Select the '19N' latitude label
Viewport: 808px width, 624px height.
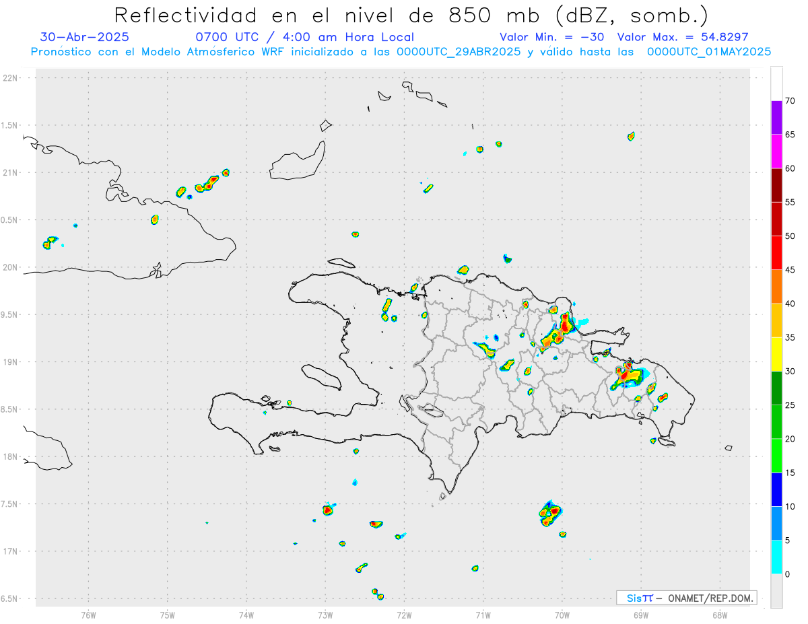(11, 362)
